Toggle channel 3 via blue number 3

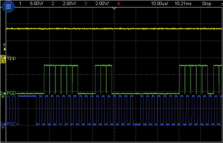coord(86,4)
